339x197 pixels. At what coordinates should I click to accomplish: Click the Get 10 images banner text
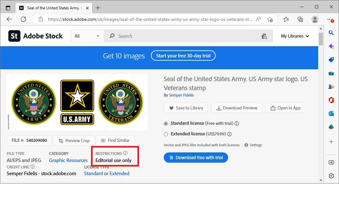[x=124, y=56]
